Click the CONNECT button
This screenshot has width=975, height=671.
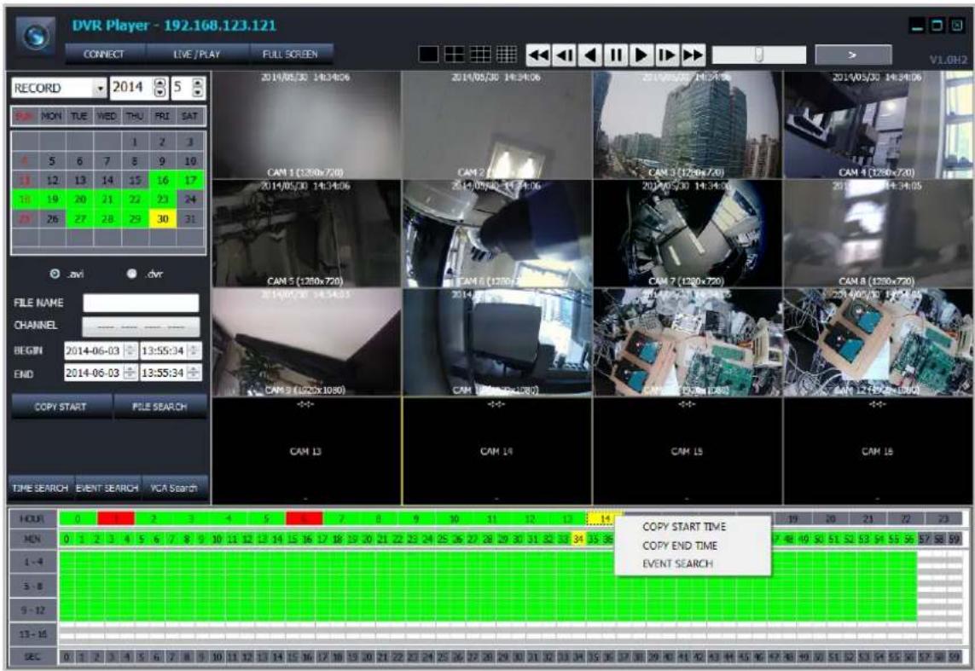pos(104,54)
